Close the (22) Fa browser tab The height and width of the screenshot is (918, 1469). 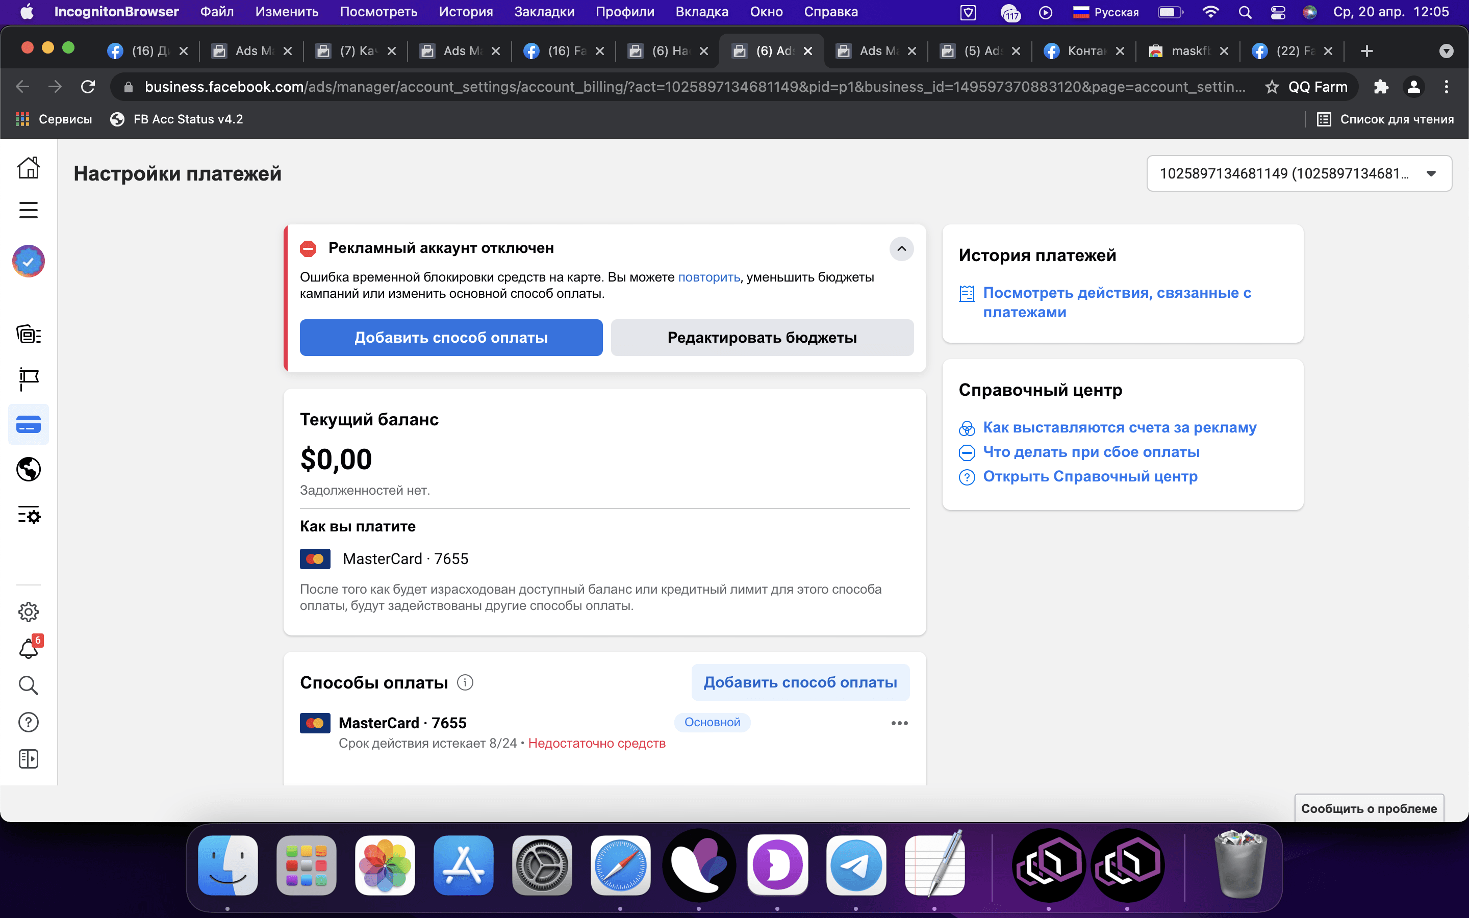click(x=1328, y=51)
